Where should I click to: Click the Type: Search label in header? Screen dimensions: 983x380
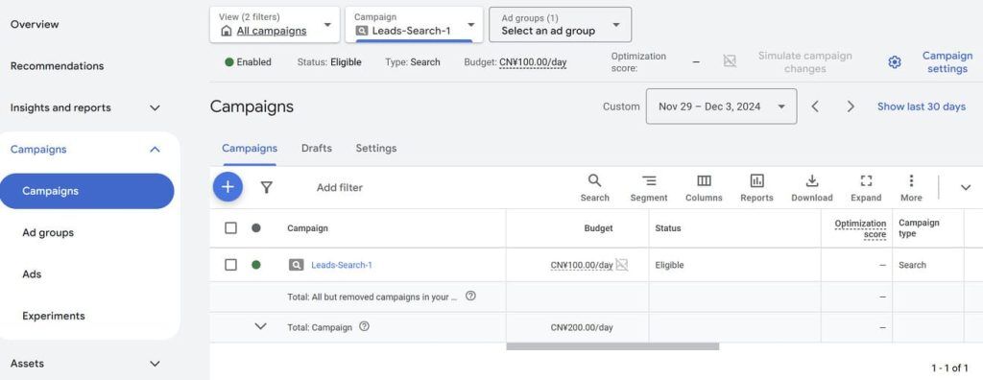click(413, 62)
